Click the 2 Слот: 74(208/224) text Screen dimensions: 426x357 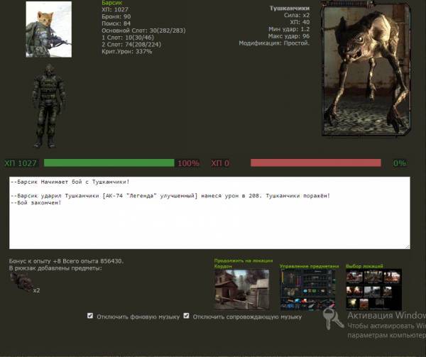[x=131, y=44]
